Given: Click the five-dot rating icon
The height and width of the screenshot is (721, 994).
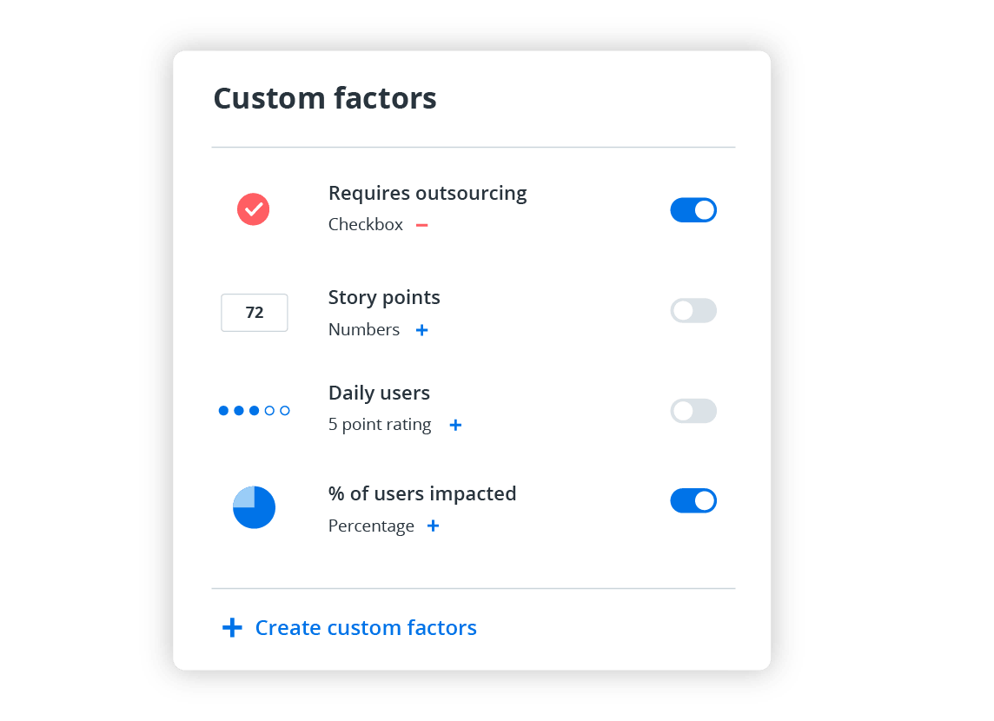Looking at the screenshot, I should point(254,410).
